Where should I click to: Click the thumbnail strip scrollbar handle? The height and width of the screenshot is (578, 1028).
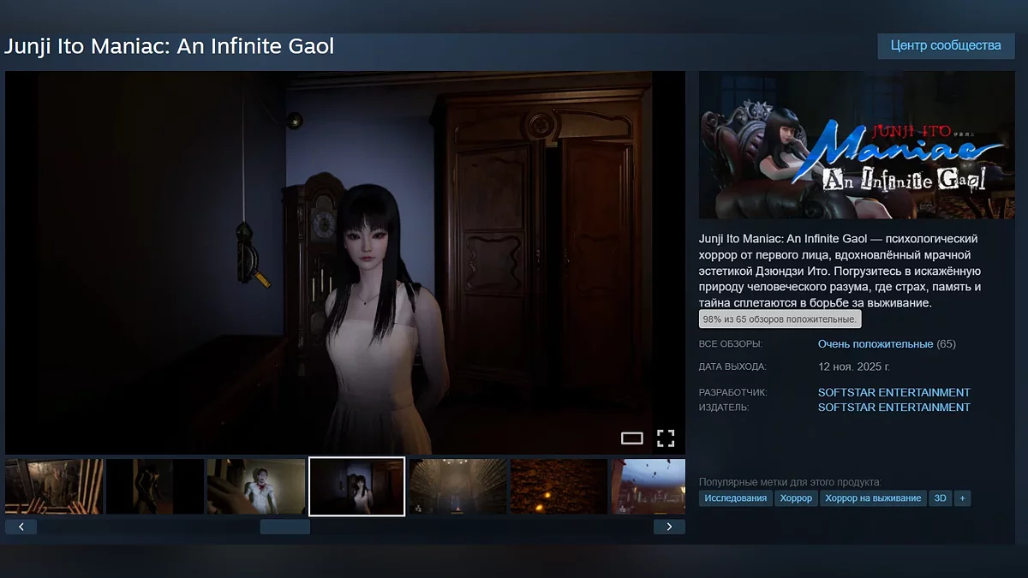pyautogui.click(x=285, y=527)
